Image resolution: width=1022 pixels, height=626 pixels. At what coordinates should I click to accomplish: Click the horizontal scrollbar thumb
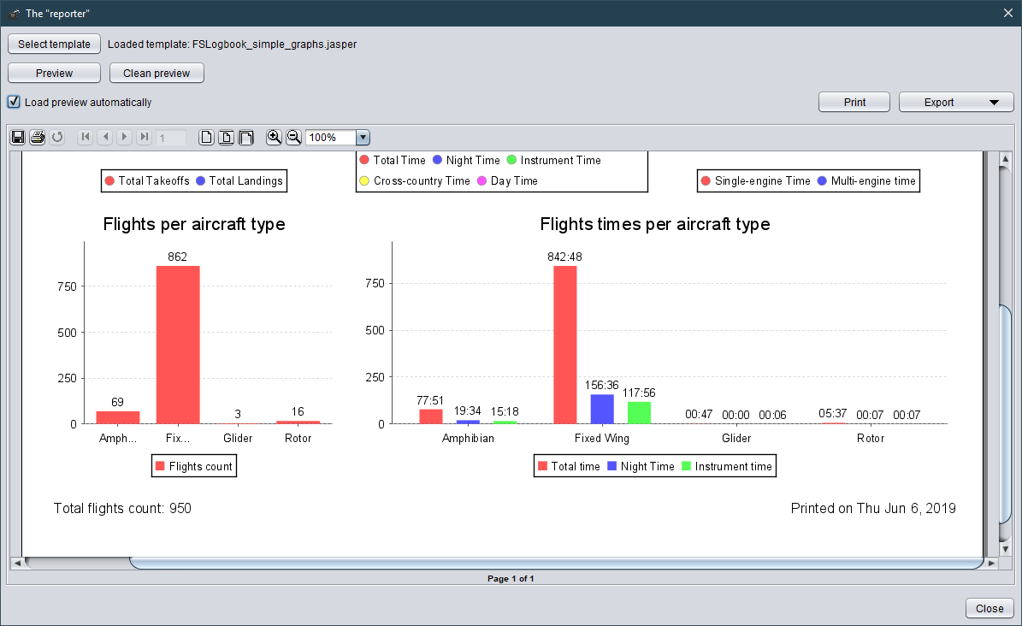coord(557,563)
